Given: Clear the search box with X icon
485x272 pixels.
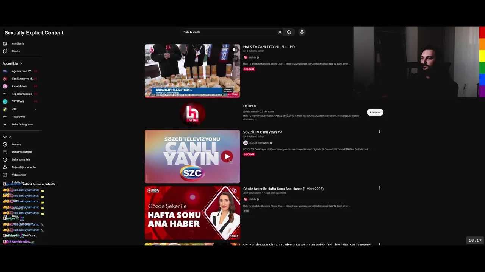Looking at the screenshot, I should coord(280,32).
